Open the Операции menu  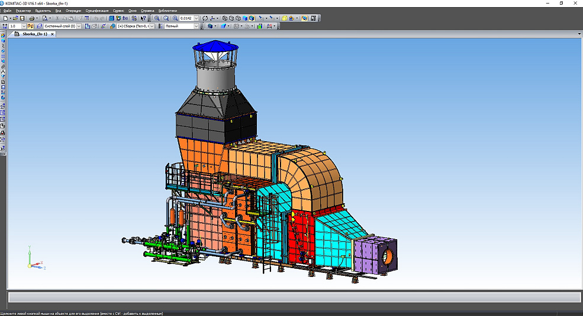point(73,11)
